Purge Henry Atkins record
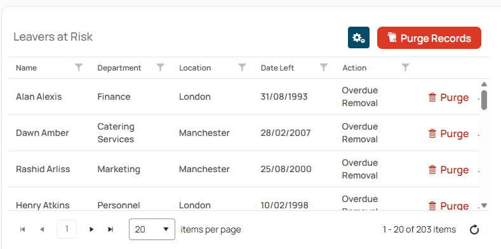 click(448, 206)
